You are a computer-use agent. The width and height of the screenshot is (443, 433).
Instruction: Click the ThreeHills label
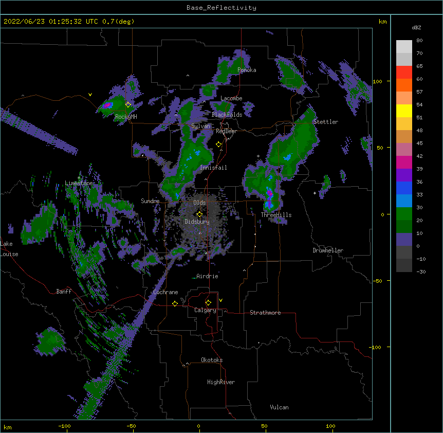pos(276,215)
